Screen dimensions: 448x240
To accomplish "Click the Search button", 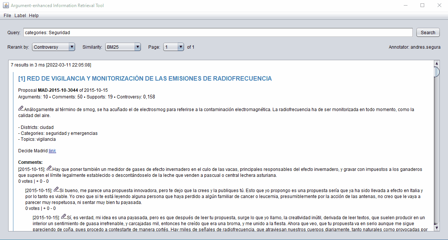I will coord(428,32).
